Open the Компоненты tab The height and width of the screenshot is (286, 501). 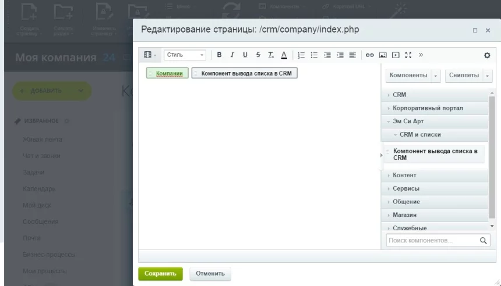pos(408,76)
